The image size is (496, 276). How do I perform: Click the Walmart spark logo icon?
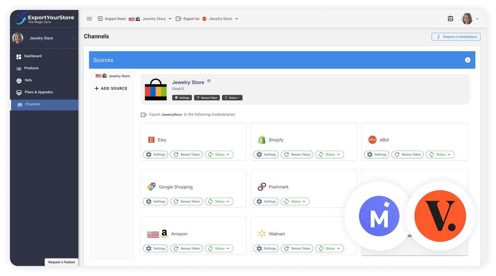click(x=262, y=234)
